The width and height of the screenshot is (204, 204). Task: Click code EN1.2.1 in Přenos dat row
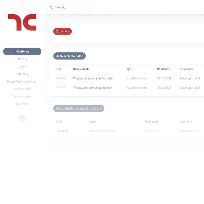coord(60,78)
